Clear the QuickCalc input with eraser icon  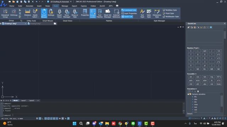[188, 27]
